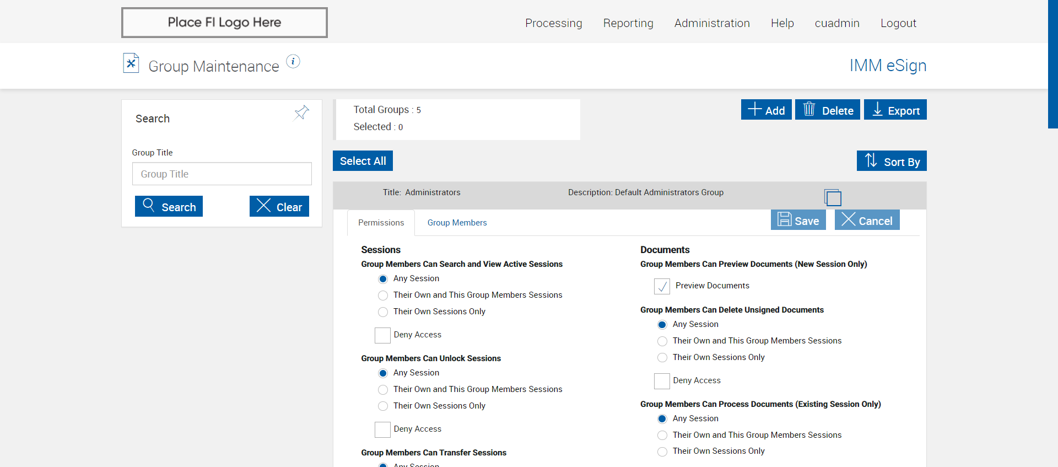
Task: Toggle the Preview Documents checkbox
Action: (x=662, y=286)
